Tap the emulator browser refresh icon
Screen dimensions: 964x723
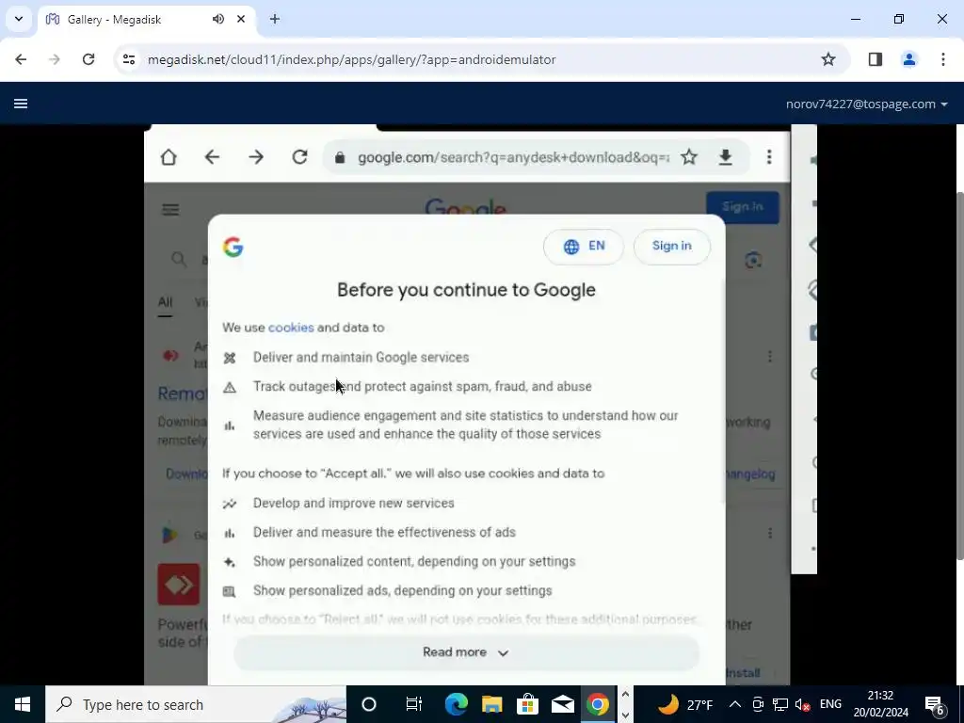point(299,157)
